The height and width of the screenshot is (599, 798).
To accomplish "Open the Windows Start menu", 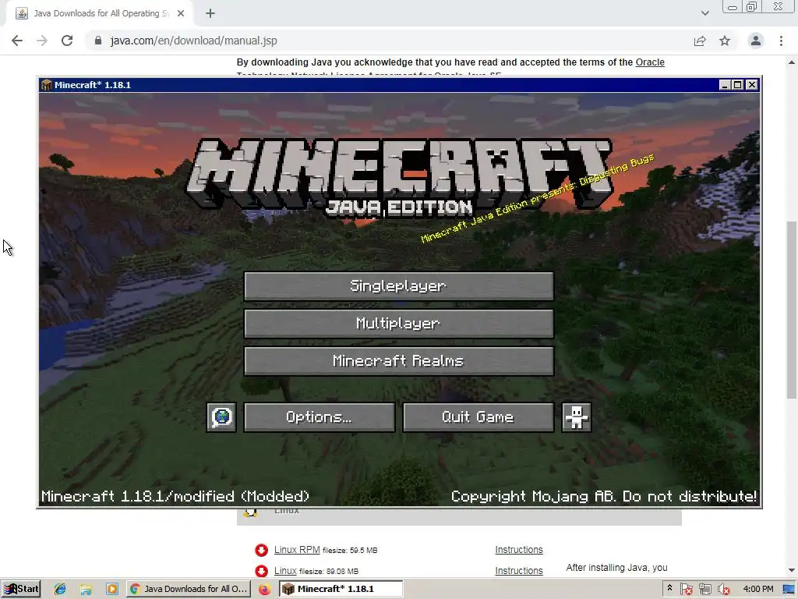I will 21,589.
